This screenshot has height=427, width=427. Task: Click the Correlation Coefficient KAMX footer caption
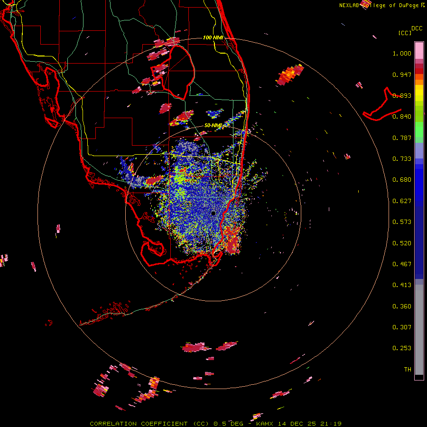tap(215, 424)
